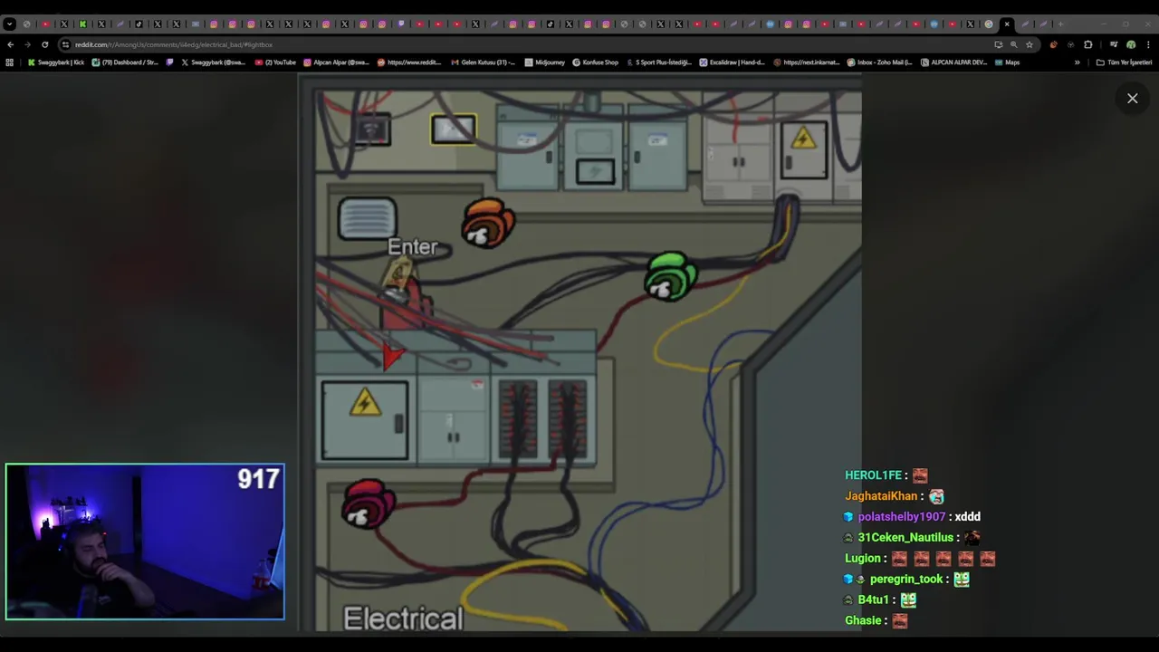Viewport: 1159px width, 652px height.
Task: Open the https://www.reddit bookmark
Action: pyautogui.click(x=409, y=62)
